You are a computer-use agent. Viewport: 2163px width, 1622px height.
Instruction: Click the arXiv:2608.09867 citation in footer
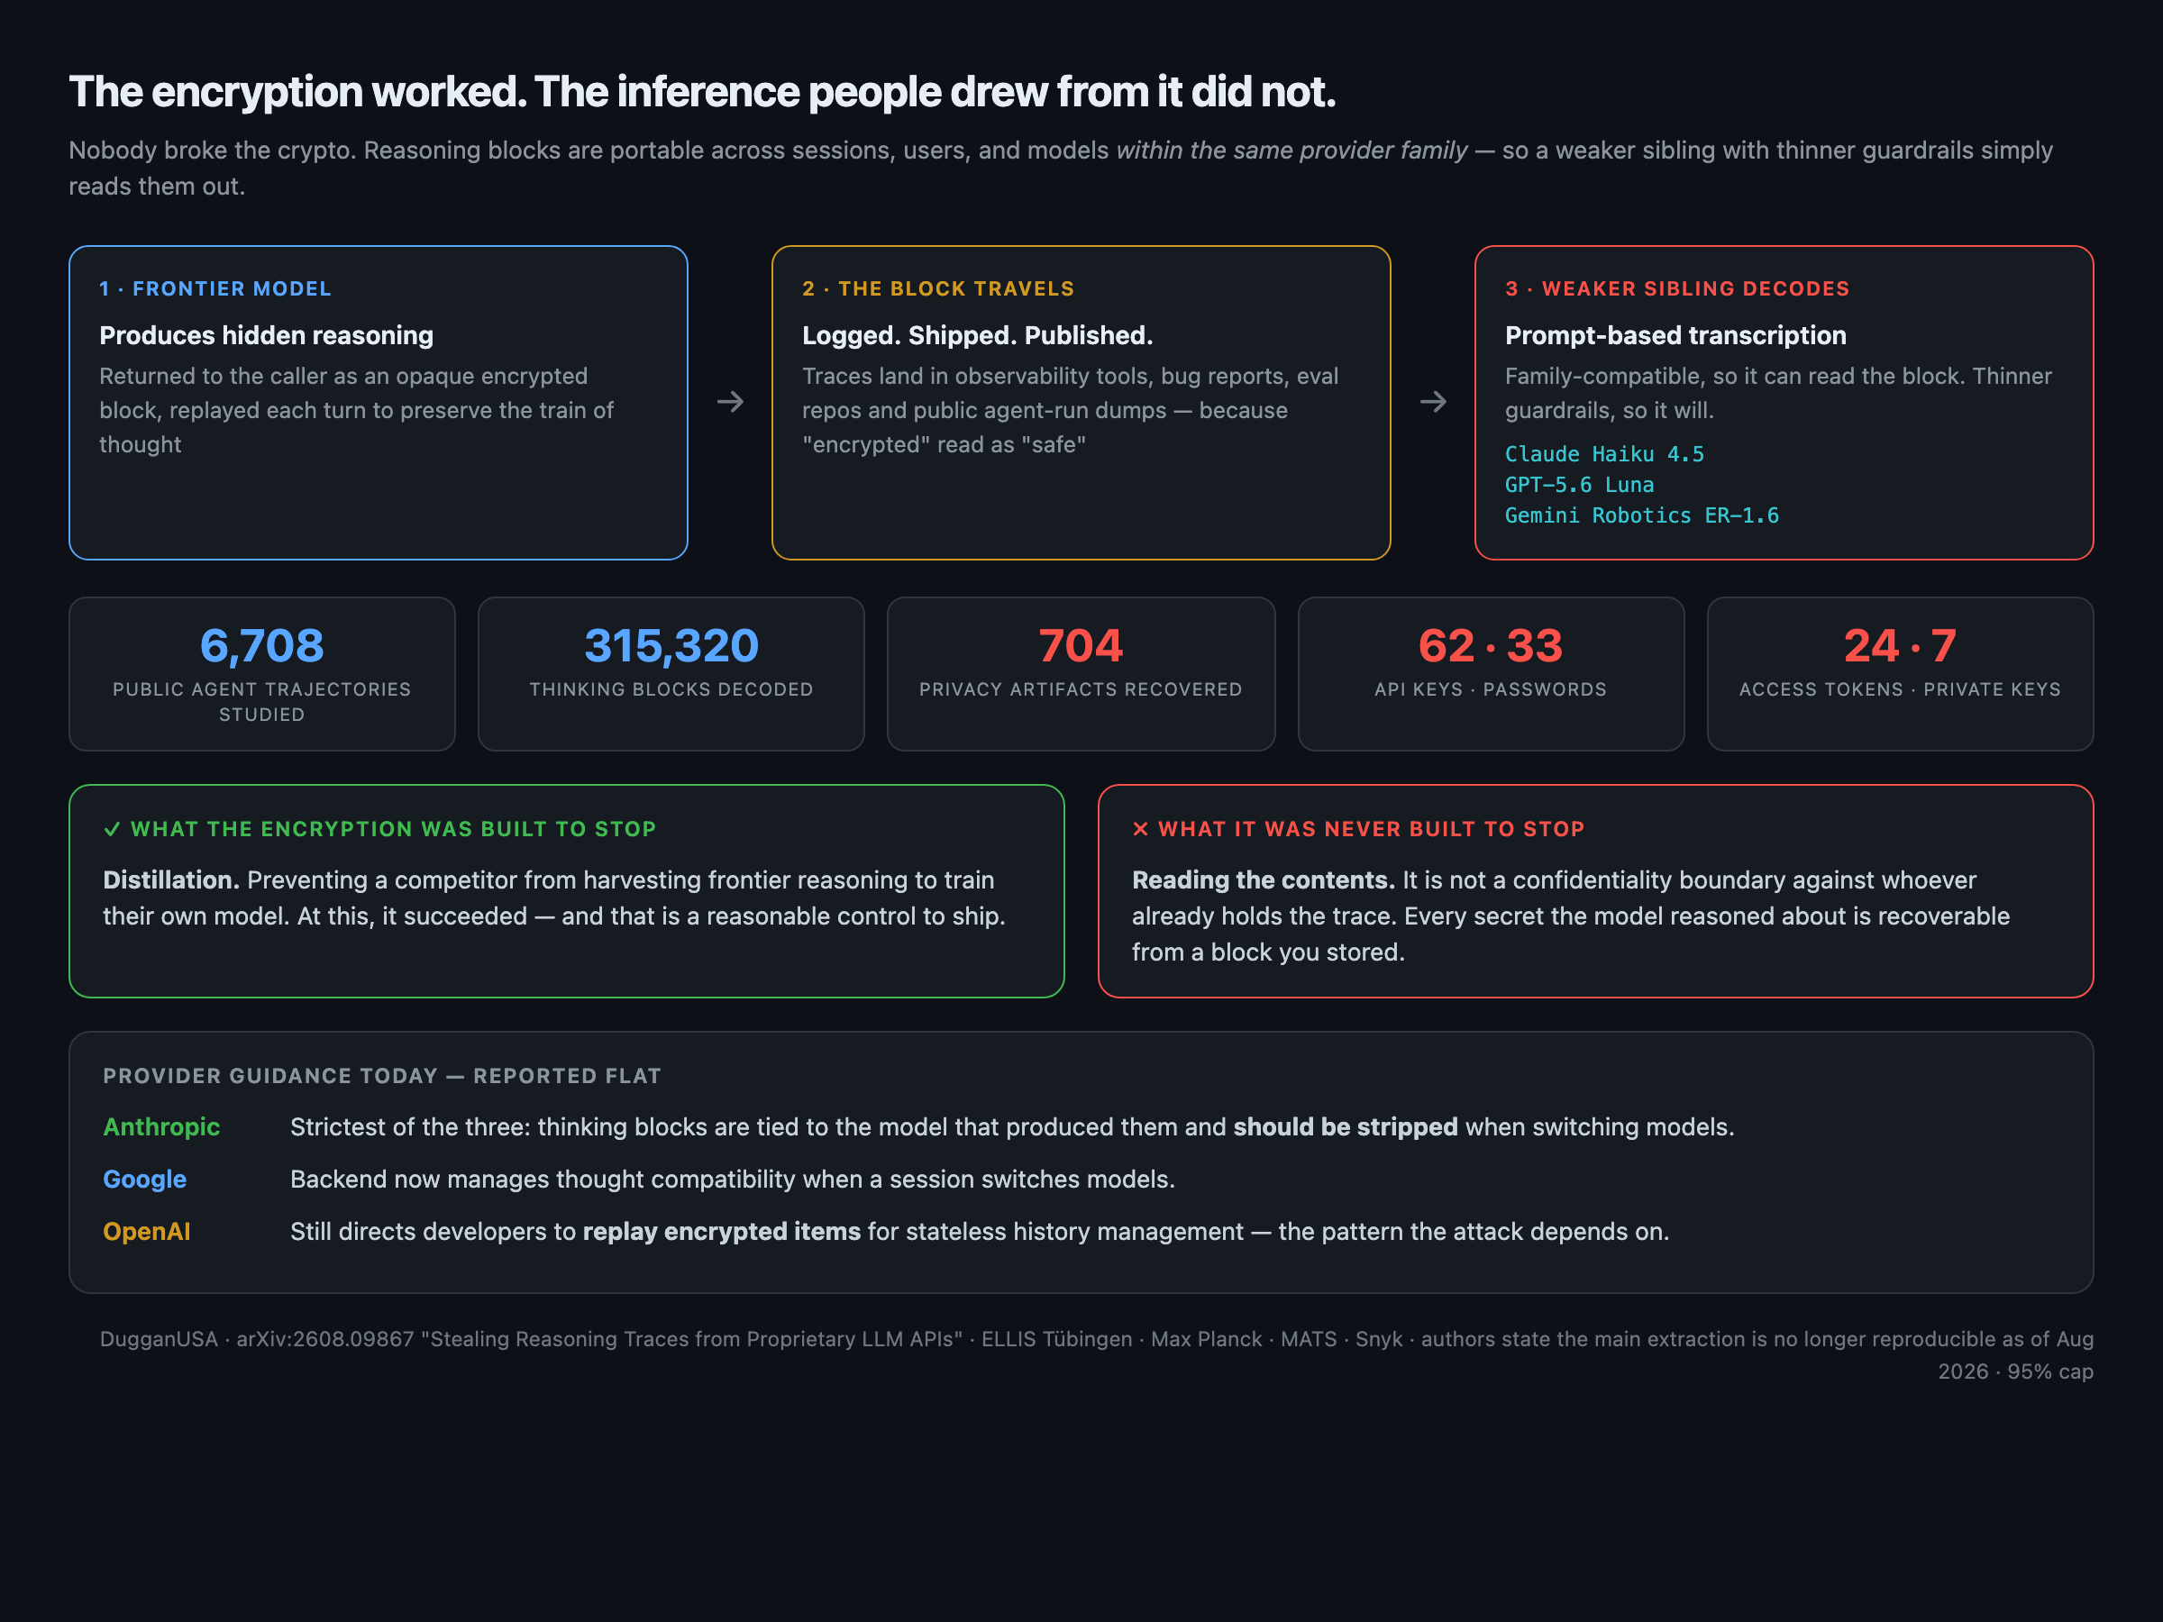(325, 1339)
